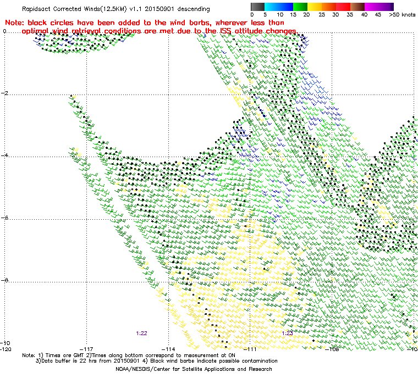Click the '-6' latitude axis label
Image resolution: width=418 pixels, height=378 pixels.
(4, 218)
